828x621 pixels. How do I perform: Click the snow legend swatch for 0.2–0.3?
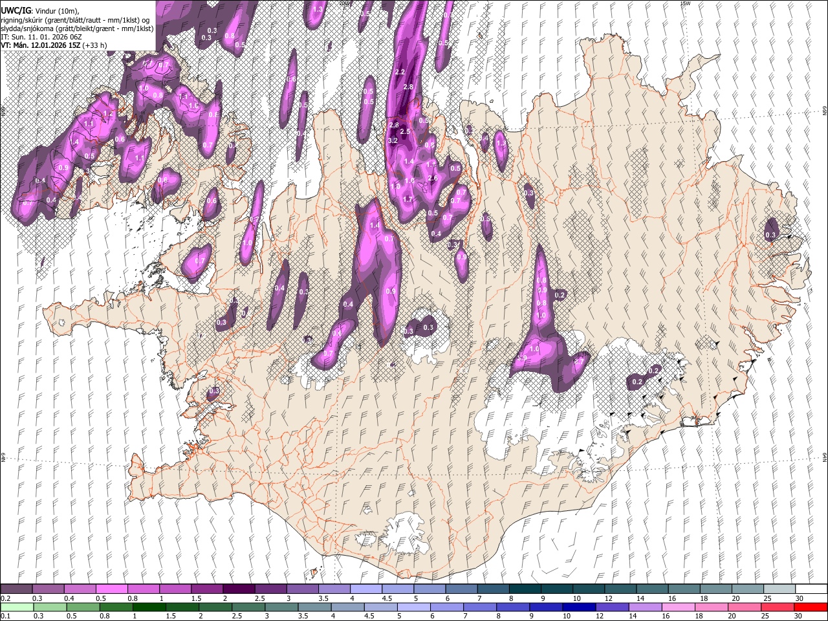pos(17,589)
